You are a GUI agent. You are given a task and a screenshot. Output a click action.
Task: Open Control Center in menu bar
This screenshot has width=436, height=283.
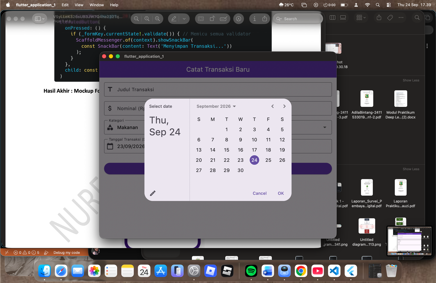point(389,5)
